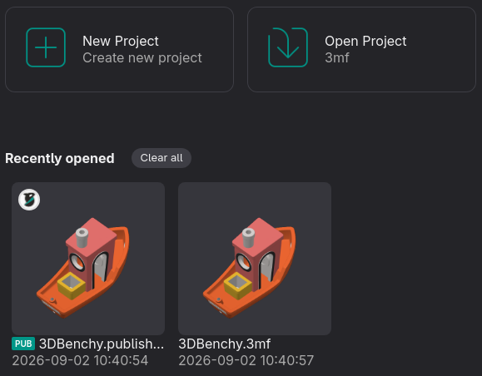
Task: Click the green PUB badge
Action: [x=23, y=344]
